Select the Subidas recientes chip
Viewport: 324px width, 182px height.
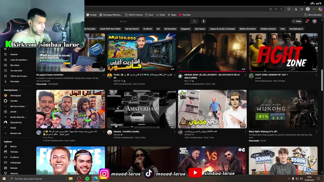click(268, 29)
